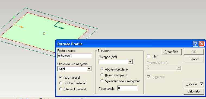Click the help question mark icon
The width and height of the screenshot is (206, 99).
pos(195,44)
